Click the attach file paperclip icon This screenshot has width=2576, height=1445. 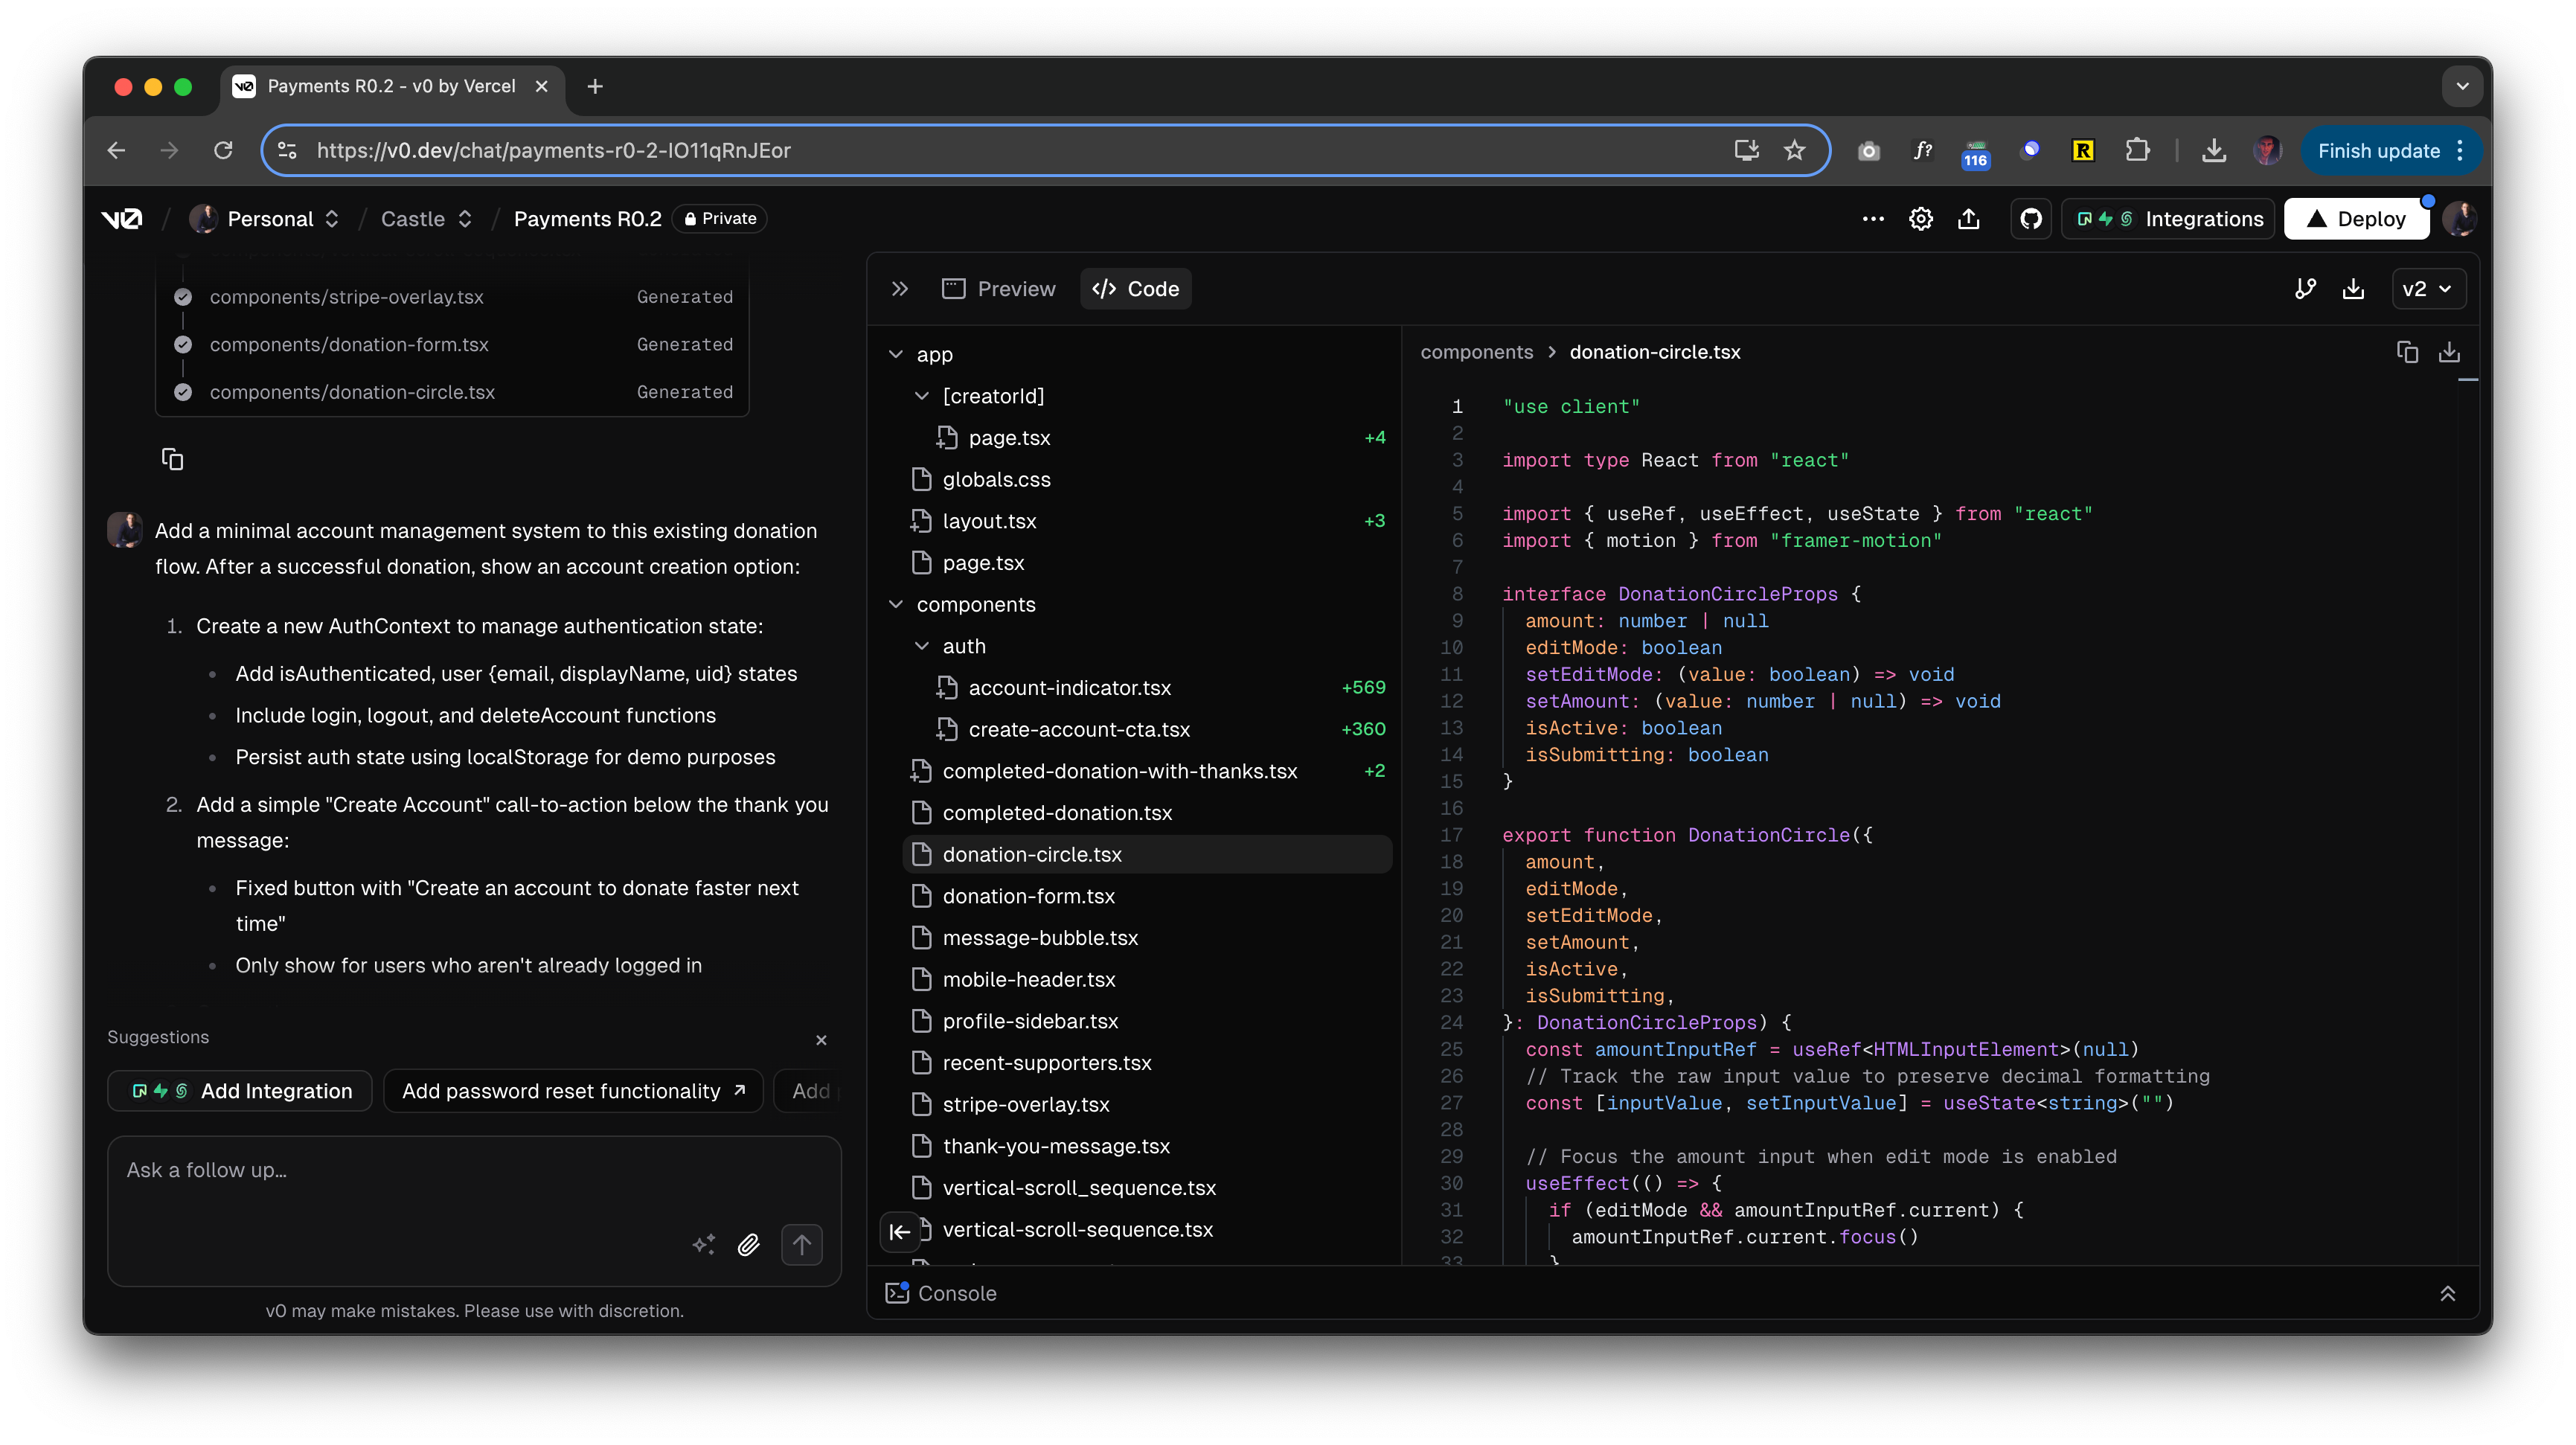pos(748,1244)
